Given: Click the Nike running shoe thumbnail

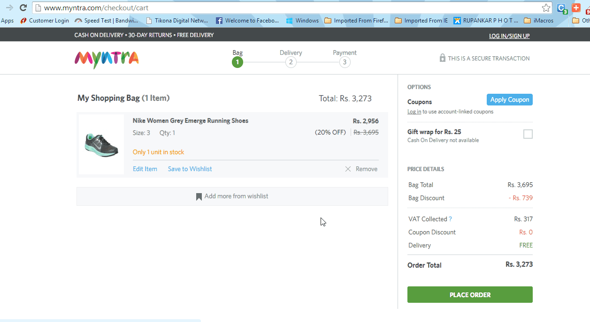Looking at the screenshot, I should click(x=101, y=144).
